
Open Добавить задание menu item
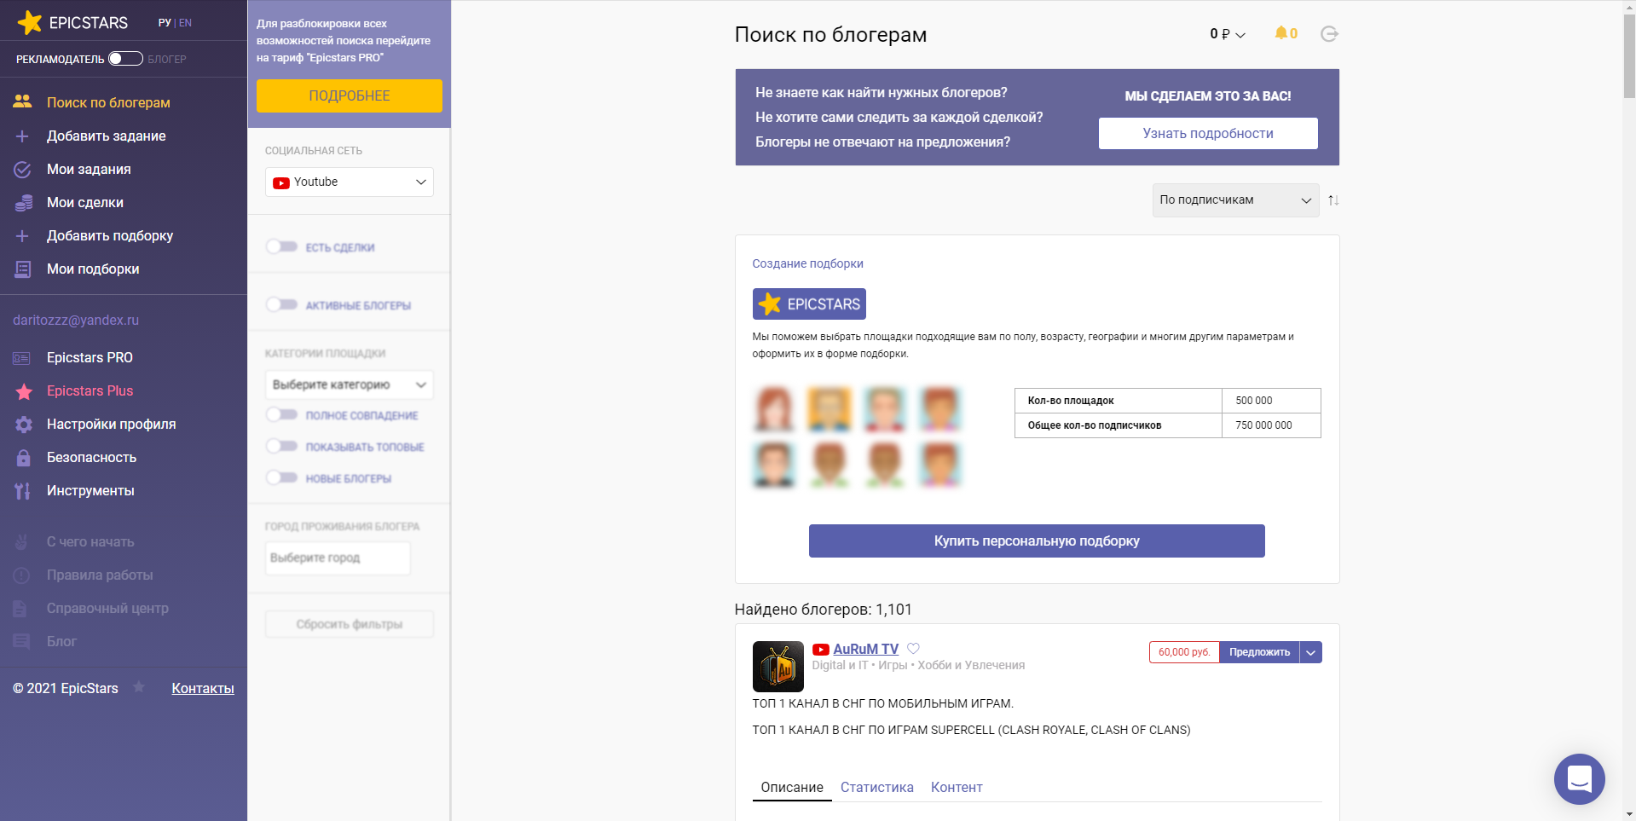pyautogui.click(x=107, y=136)
